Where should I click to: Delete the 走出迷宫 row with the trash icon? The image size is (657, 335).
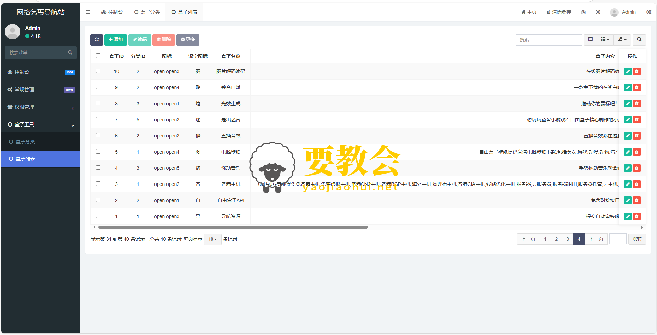[637, 120]
